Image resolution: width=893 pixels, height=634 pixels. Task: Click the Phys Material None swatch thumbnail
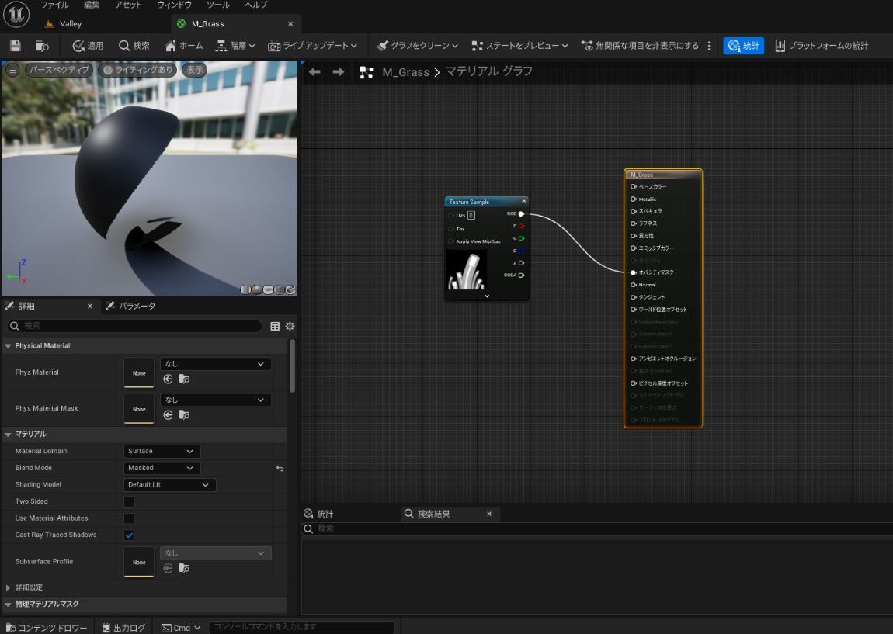point(139,373)
